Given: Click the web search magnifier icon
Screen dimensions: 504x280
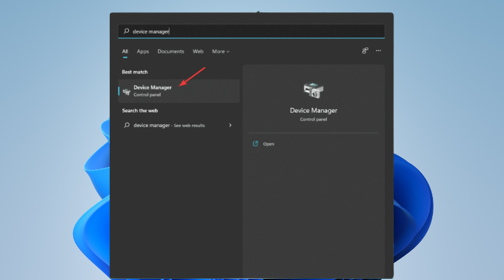Looking at the screenshot, I should click(127, 125).
